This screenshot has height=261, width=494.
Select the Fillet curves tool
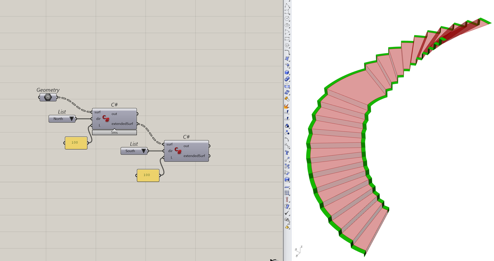click(287, 52)
